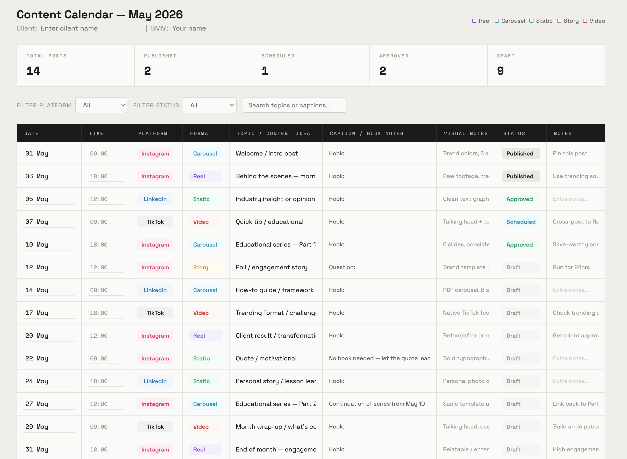627x459 pixels.
Task: Open the Approved status for 10 May
Action: pos(521,245)
